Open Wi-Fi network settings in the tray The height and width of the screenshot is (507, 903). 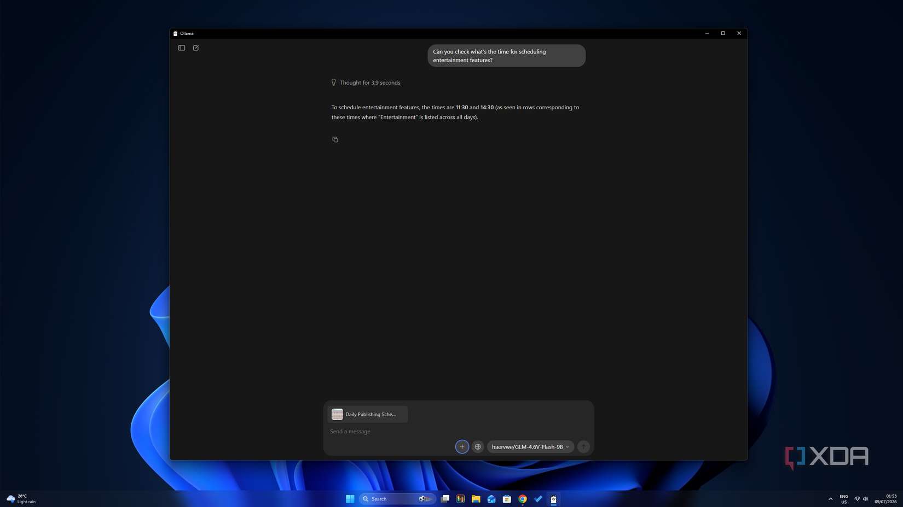click(x=857, y=499)
